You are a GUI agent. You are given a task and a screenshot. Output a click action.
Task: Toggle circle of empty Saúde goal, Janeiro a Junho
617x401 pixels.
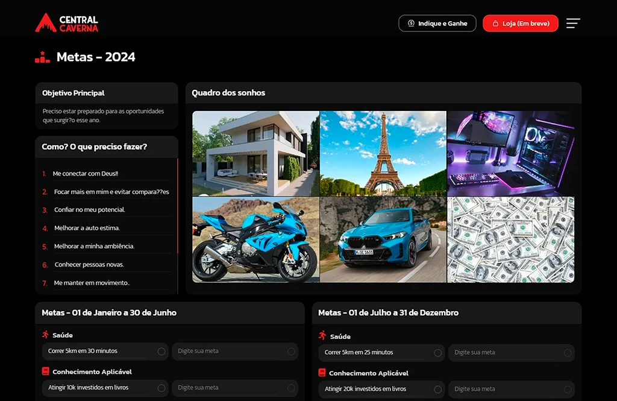(291, 352)
